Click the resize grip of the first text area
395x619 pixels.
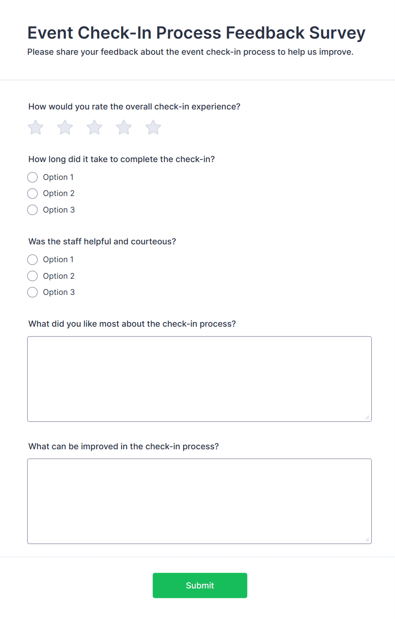pyautogui.click(x=367, y=417)
